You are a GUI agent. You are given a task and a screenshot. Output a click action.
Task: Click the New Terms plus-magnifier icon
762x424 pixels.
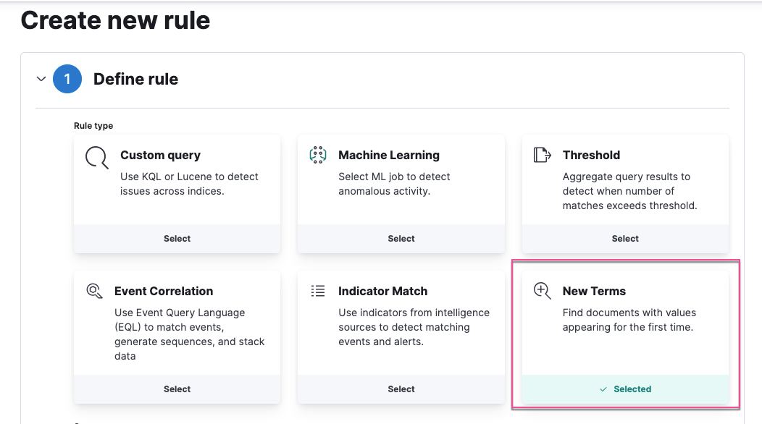(x=542, y=291)
